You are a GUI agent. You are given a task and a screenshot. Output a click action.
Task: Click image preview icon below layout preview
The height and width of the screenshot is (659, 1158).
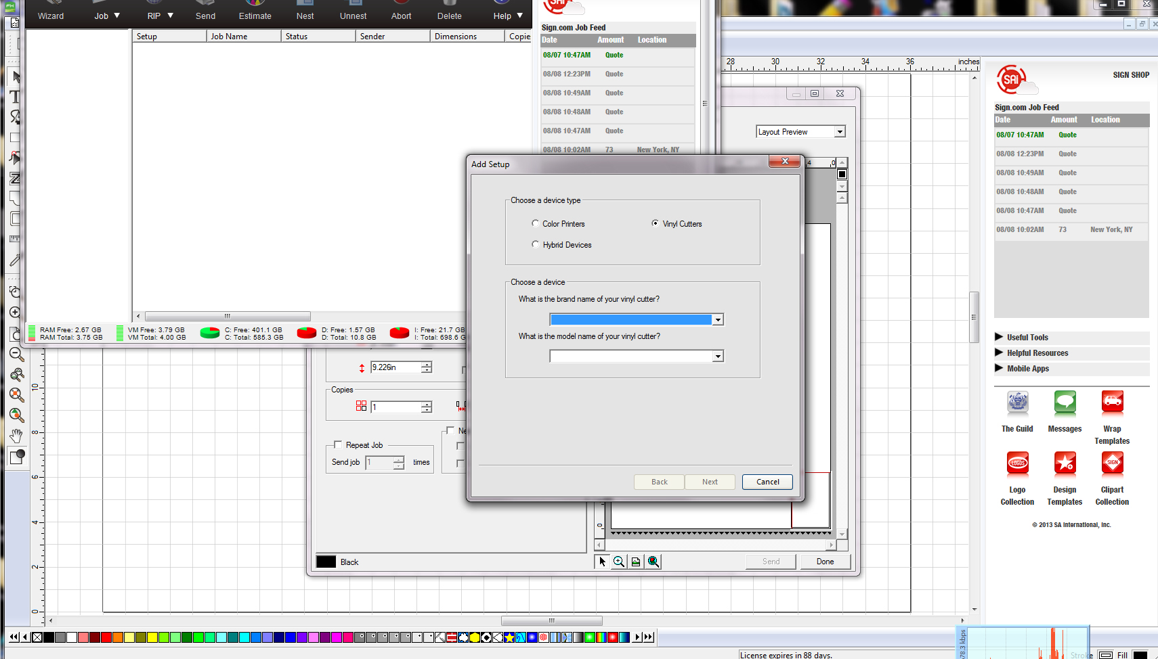[x=636, y=562]
